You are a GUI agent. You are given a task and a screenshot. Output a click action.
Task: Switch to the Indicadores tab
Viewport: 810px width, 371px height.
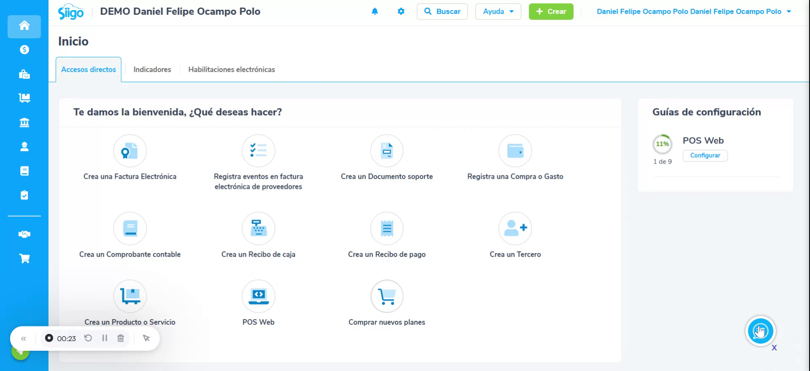point(152,70)
